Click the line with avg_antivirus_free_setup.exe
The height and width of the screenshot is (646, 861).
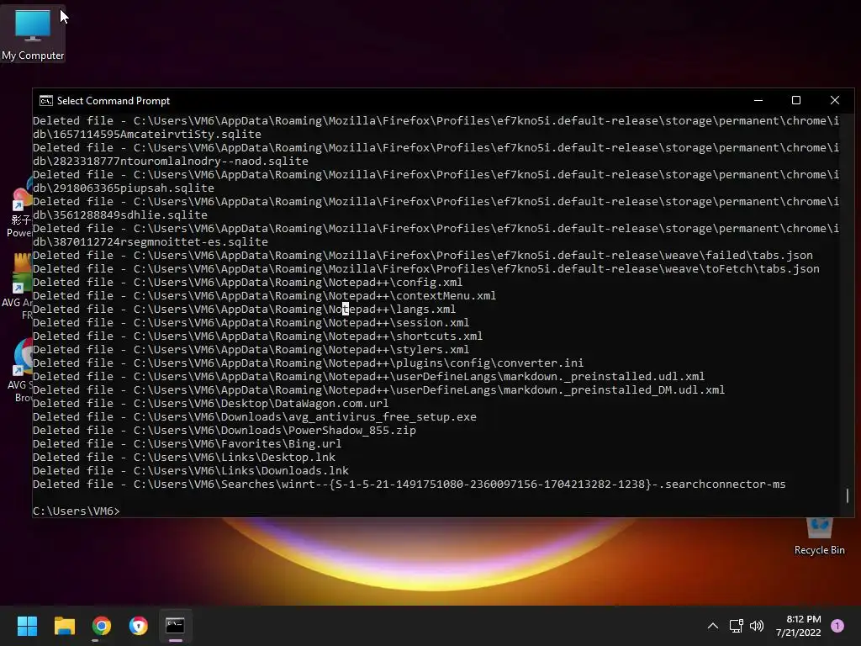pyautogui.click(x=255, y=417)
